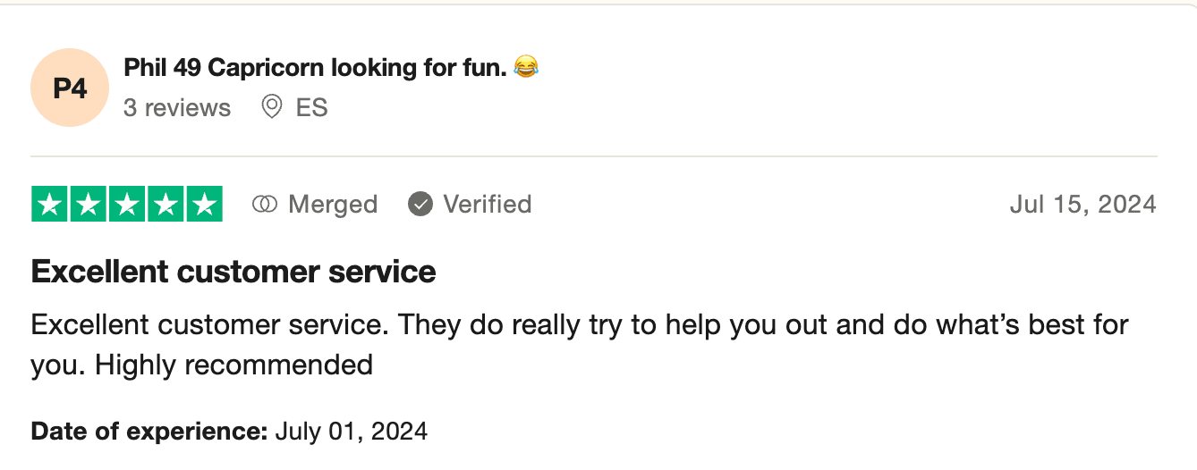The width and height of the screenshot is (1197, 470).
Task: Click the laughing emoji beside the reviewer name
Action: [527, 67]
